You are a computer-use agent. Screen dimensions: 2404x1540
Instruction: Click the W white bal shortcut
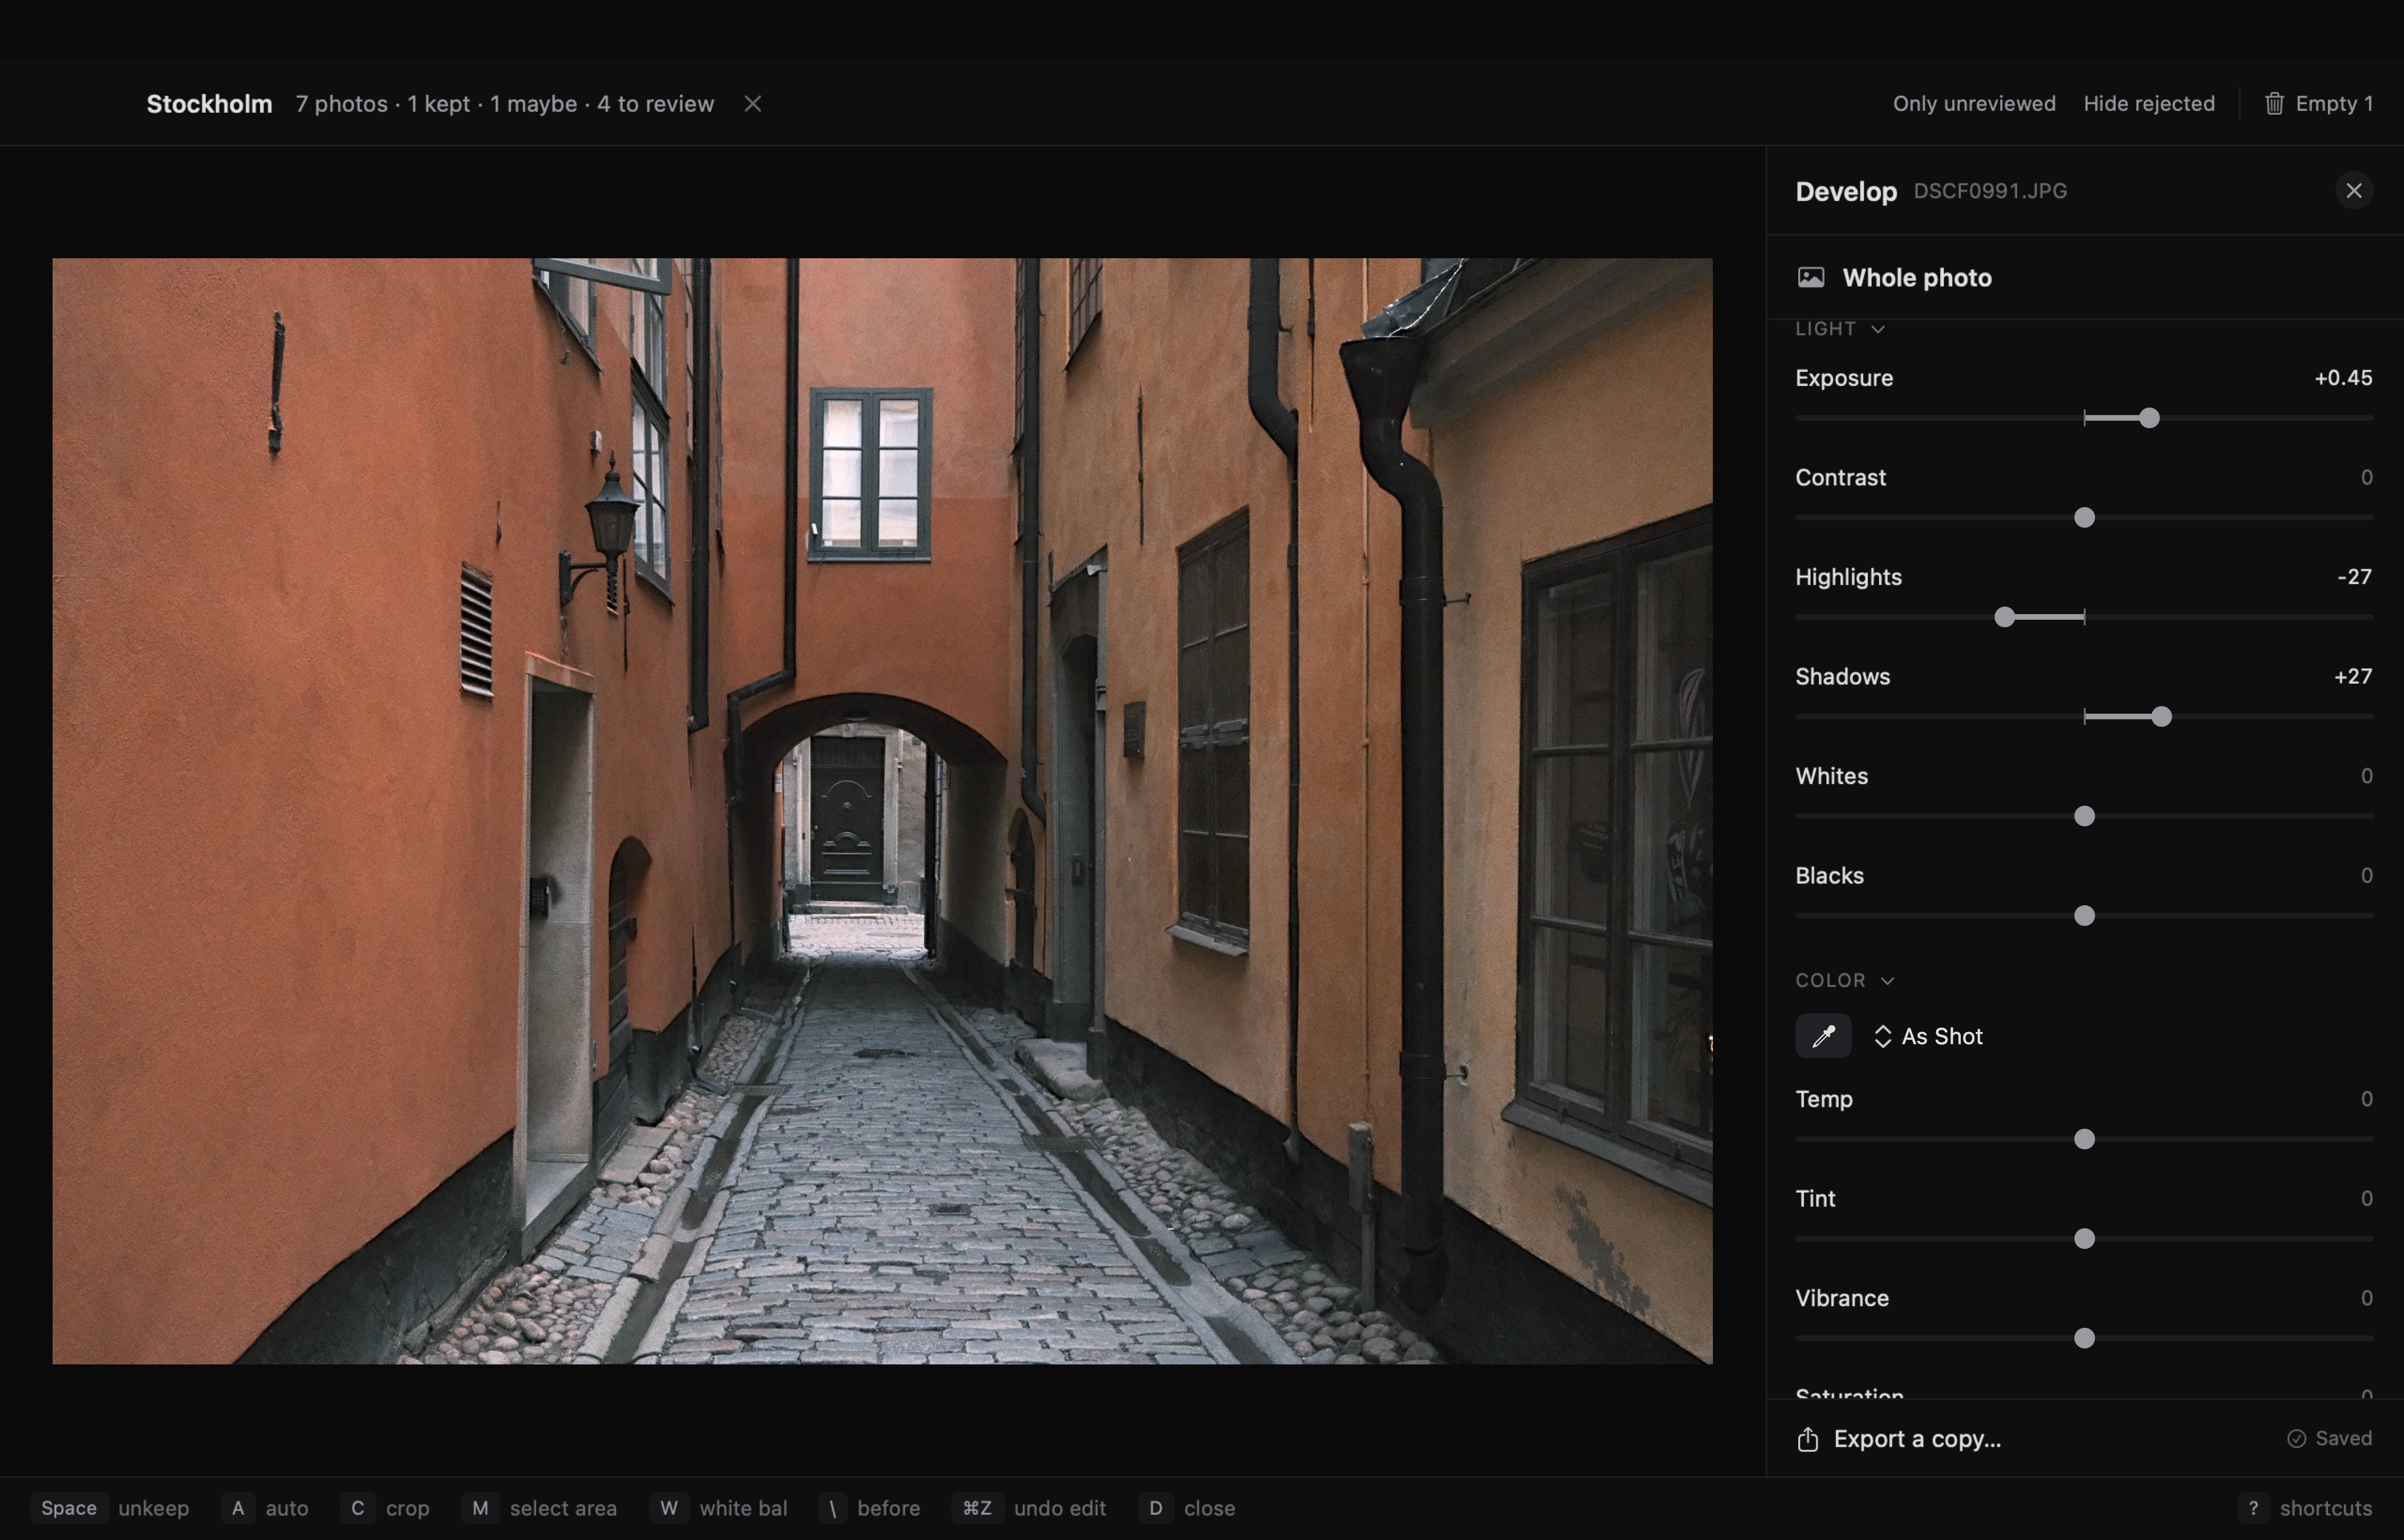pos(719,1508)
